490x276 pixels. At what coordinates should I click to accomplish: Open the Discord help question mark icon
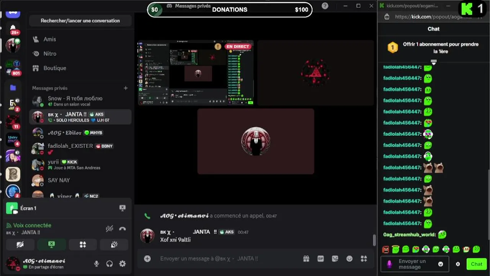[325, 6]
